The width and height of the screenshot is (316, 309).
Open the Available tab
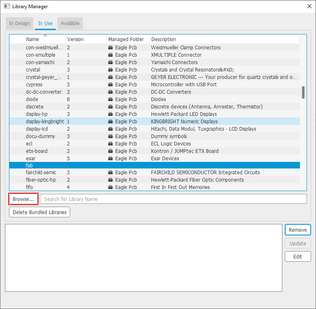point(70,23)
